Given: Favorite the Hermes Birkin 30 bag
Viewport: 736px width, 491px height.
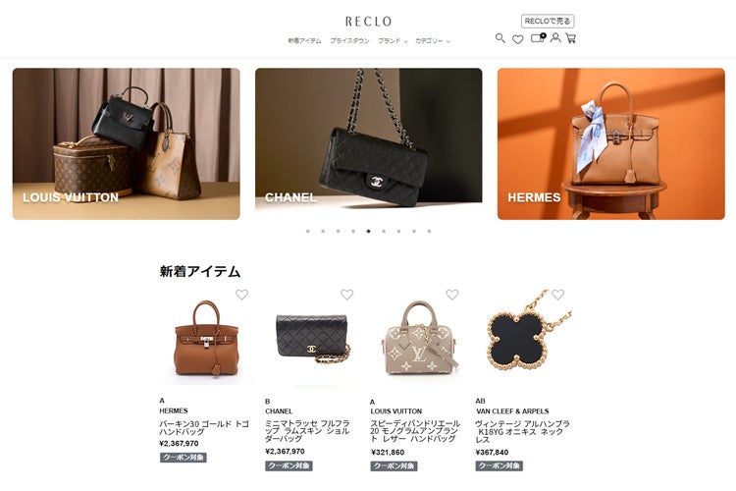Looking at the screenshot, I should point(241,295).
